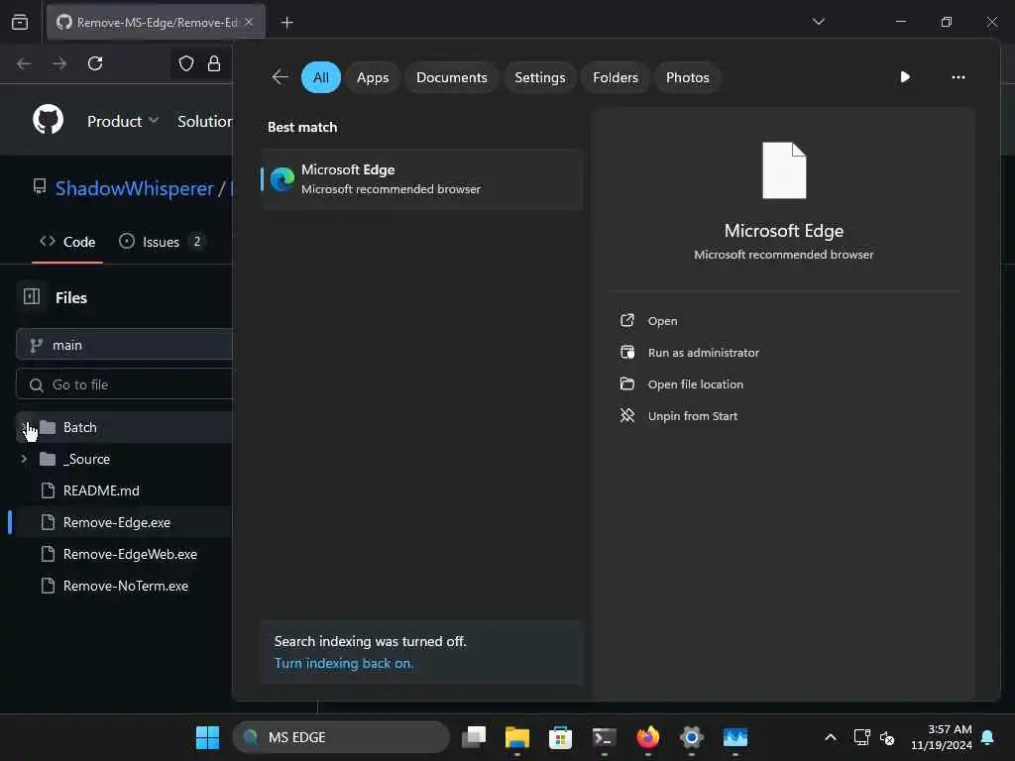This screenshot has width=1015, height=761.
Task: Select Remove-NoTerm.exe file
Action: pos(126,586)
